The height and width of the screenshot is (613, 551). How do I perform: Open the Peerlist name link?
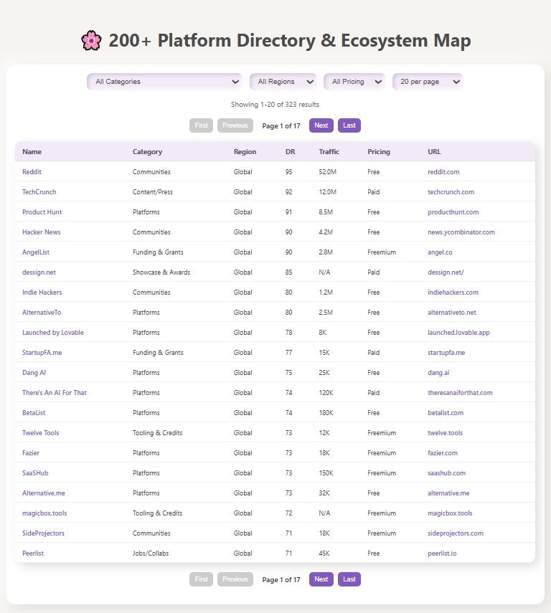tap(33, 553)
